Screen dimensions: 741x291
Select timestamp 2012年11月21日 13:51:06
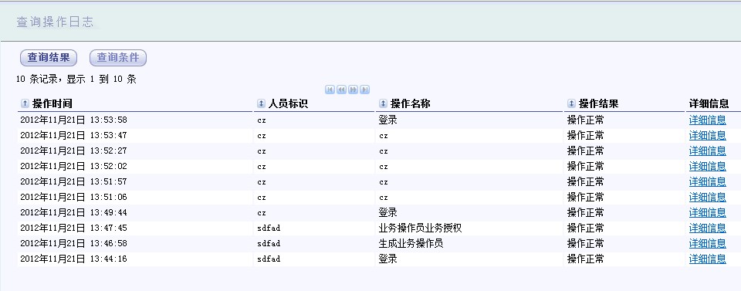74,197
